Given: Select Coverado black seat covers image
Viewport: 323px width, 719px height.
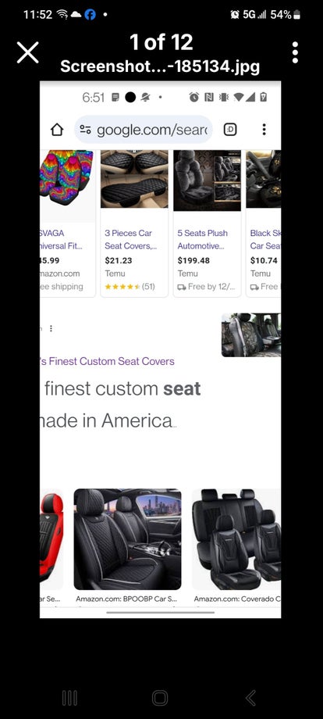Looking at the screenshot, I should tap(236, 539).
